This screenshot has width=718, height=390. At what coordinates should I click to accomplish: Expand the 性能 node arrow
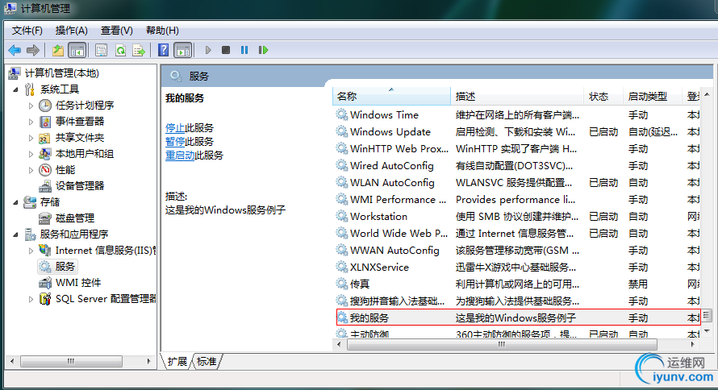[31, 170]
